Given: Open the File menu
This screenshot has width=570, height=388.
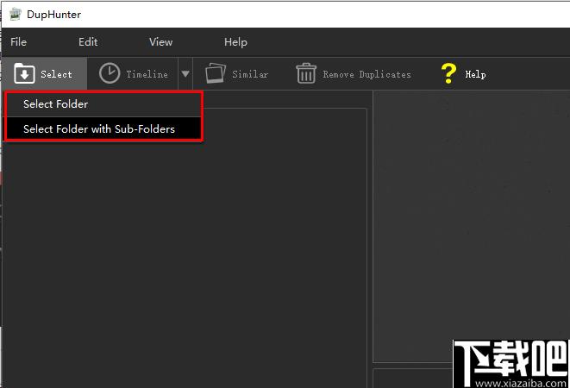Looking at the screenshot, I should click(x=18, y=42).
